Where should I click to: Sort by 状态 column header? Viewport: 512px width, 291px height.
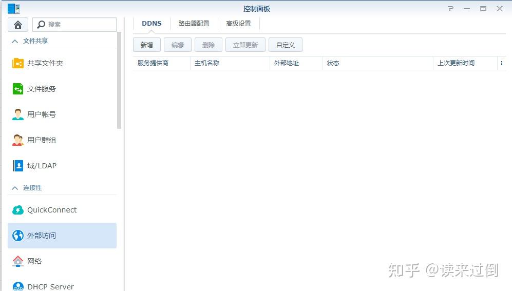378,63
